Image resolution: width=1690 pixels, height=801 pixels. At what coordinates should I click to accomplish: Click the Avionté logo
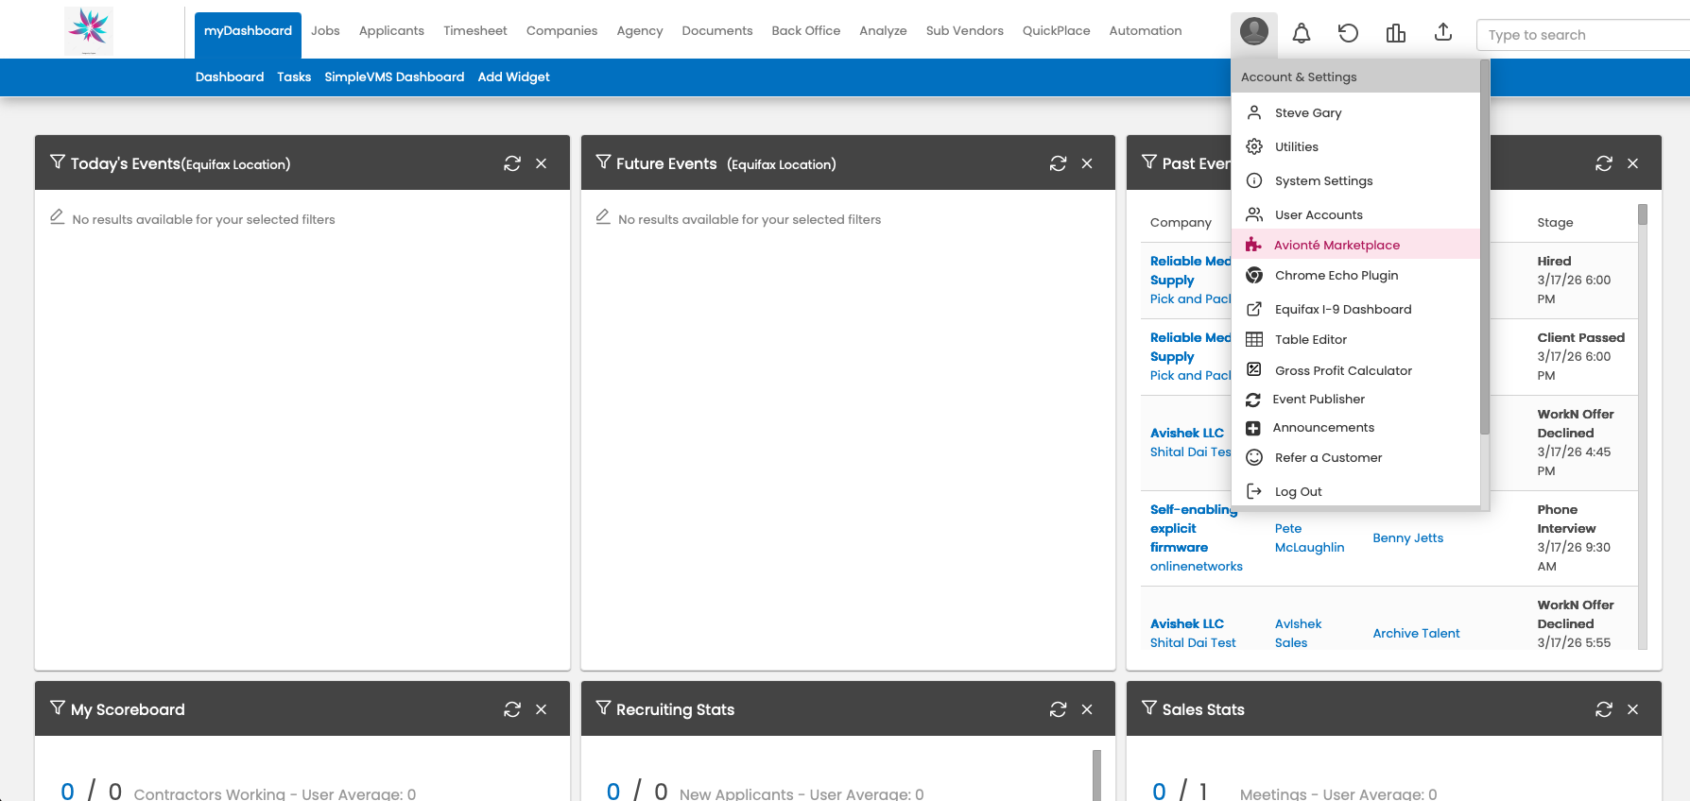[89, 29]
